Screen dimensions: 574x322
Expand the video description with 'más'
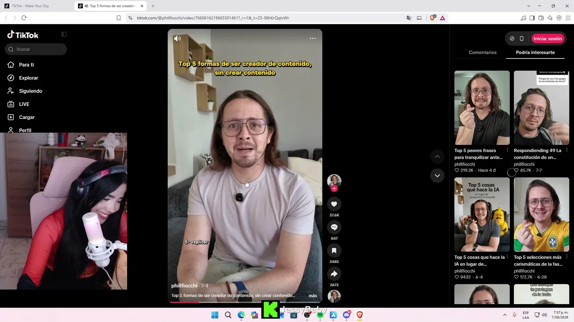coord(313,296)
